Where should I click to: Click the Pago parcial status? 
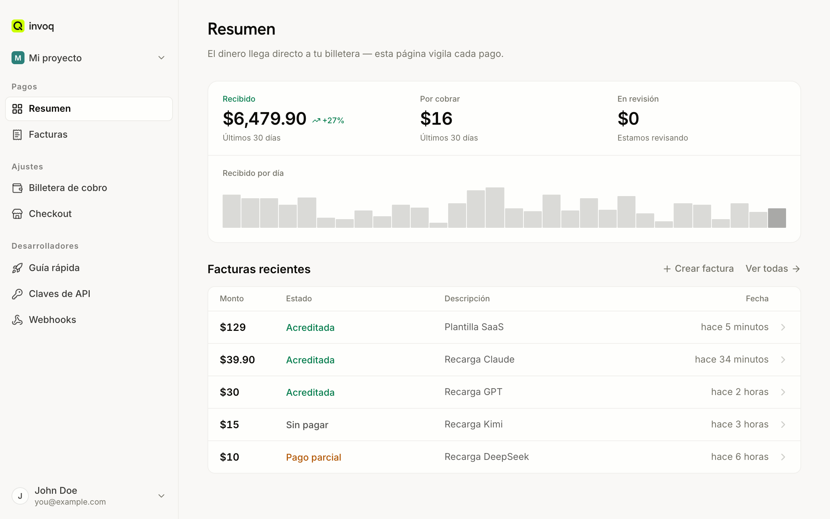(x=313, y=457)
